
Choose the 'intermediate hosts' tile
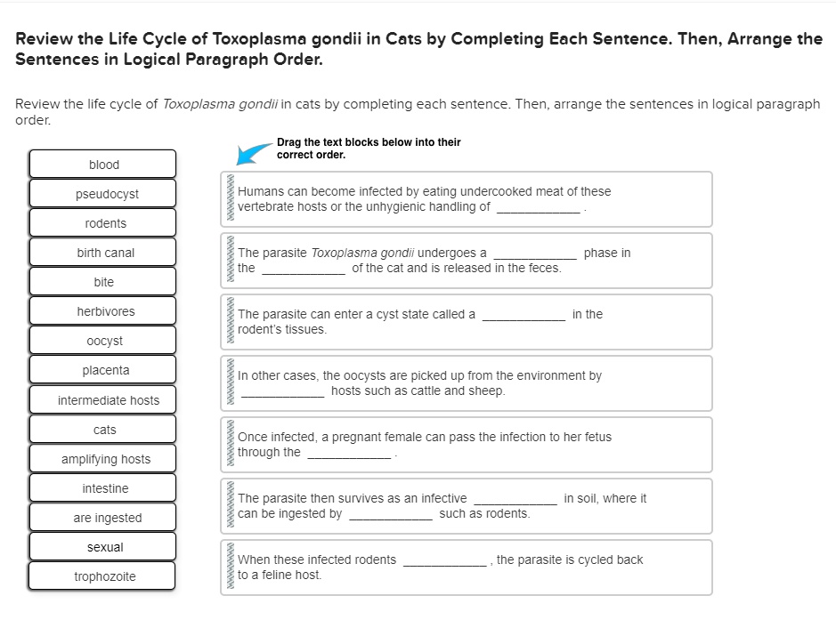(x=102, y=399)
